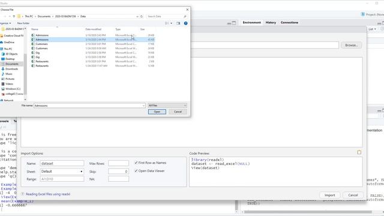Select the 12 KB Restaurants file
Viewport: 384px width, 216px height.
coord(92,66)
